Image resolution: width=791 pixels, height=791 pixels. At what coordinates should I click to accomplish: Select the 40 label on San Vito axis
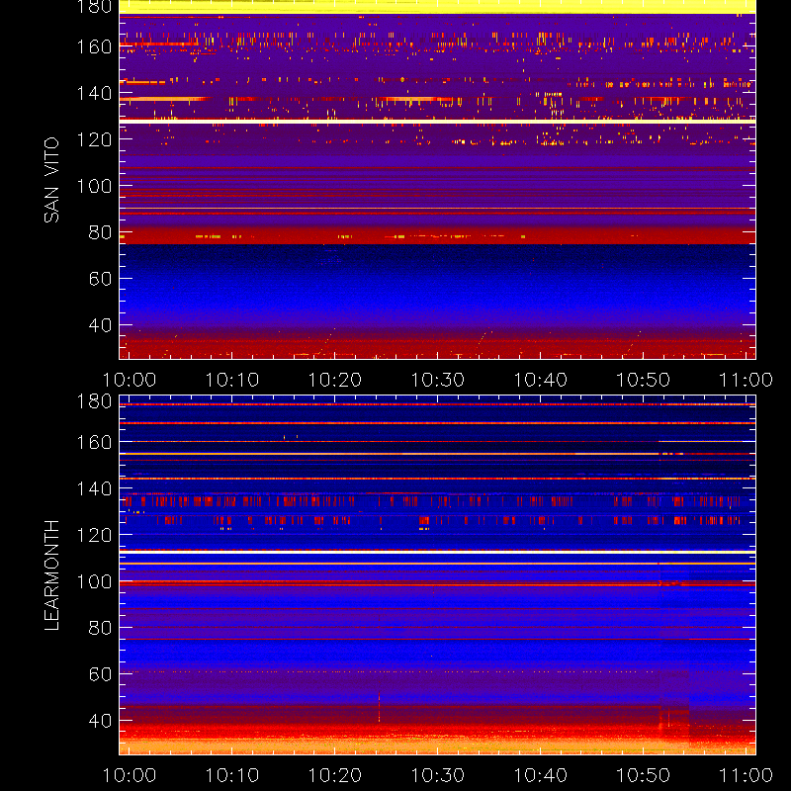pyautogui.click(x=100, y=325)
